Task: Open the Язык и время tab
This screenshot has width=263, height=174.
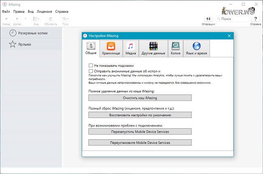Action: (x=196, y=48)
